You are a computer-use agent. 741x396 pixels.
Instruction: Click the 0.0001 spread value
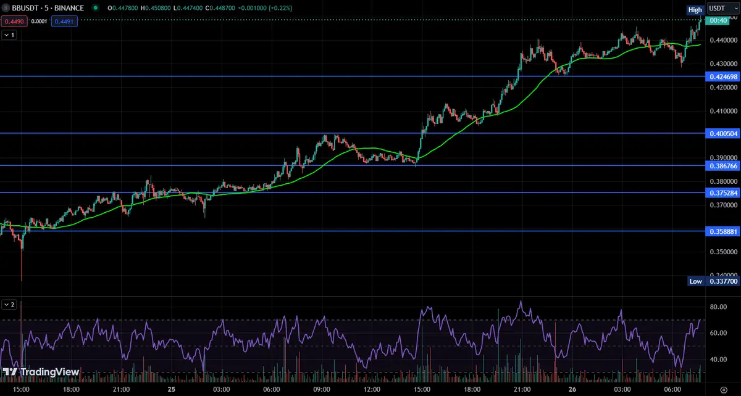click(39, 21)
